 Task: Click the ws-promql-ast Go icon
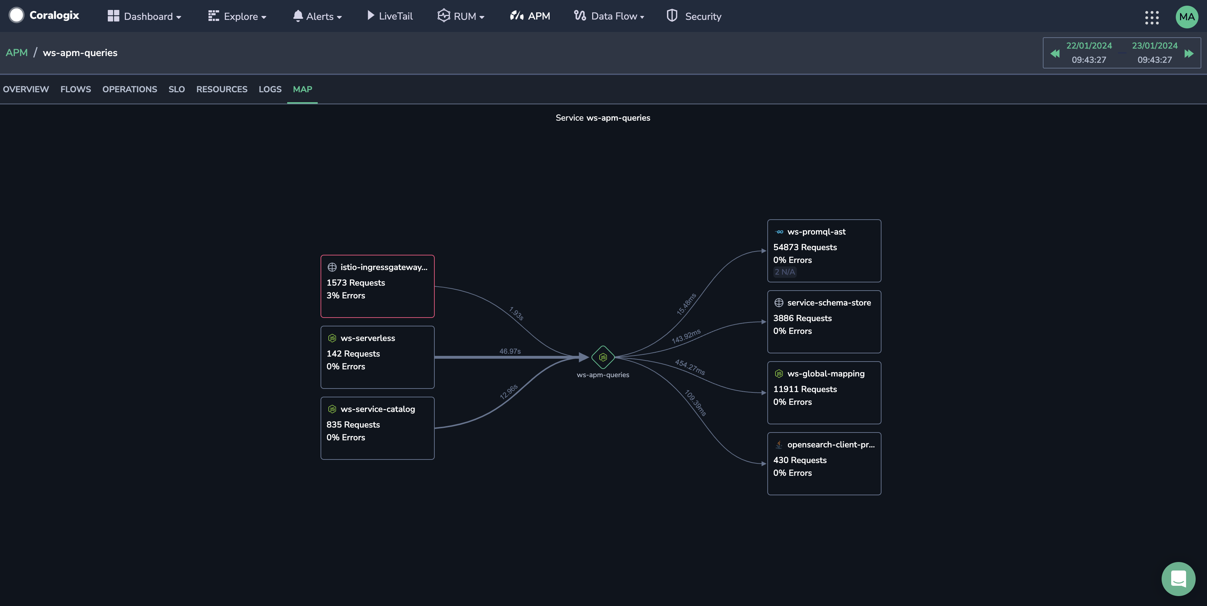click(x=779, y=232)
